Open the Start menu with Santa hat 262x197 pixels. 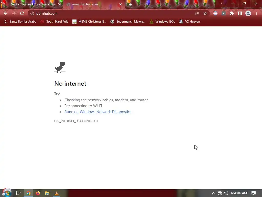click(7, 193)
